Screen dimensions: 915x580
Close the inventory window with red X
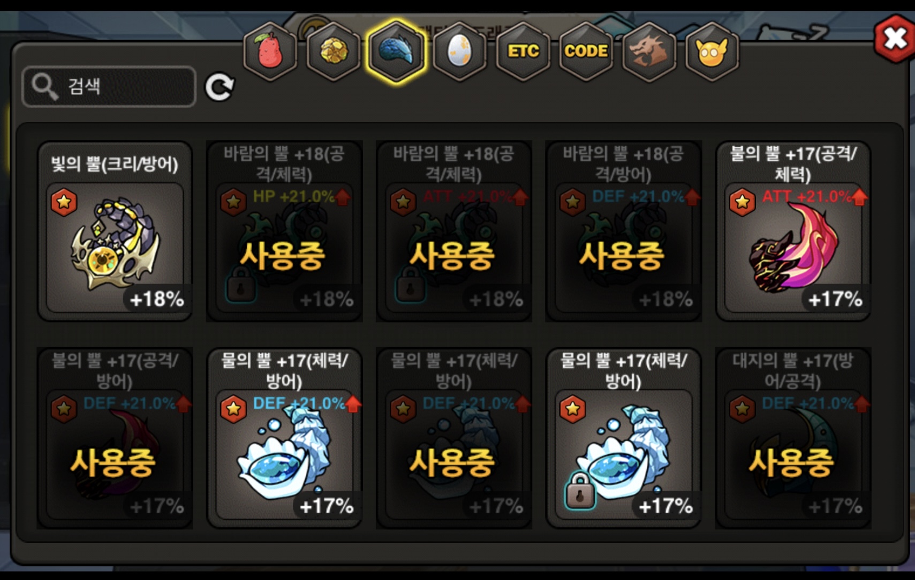(x=895, y=39)
